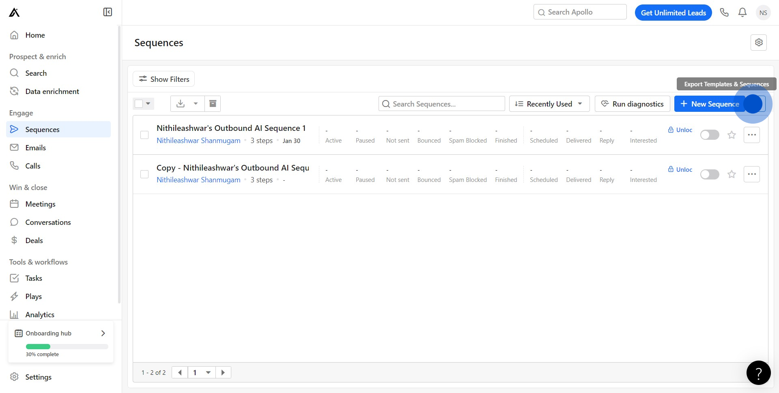Open Sequences settings gear icon

click(759, 43)
